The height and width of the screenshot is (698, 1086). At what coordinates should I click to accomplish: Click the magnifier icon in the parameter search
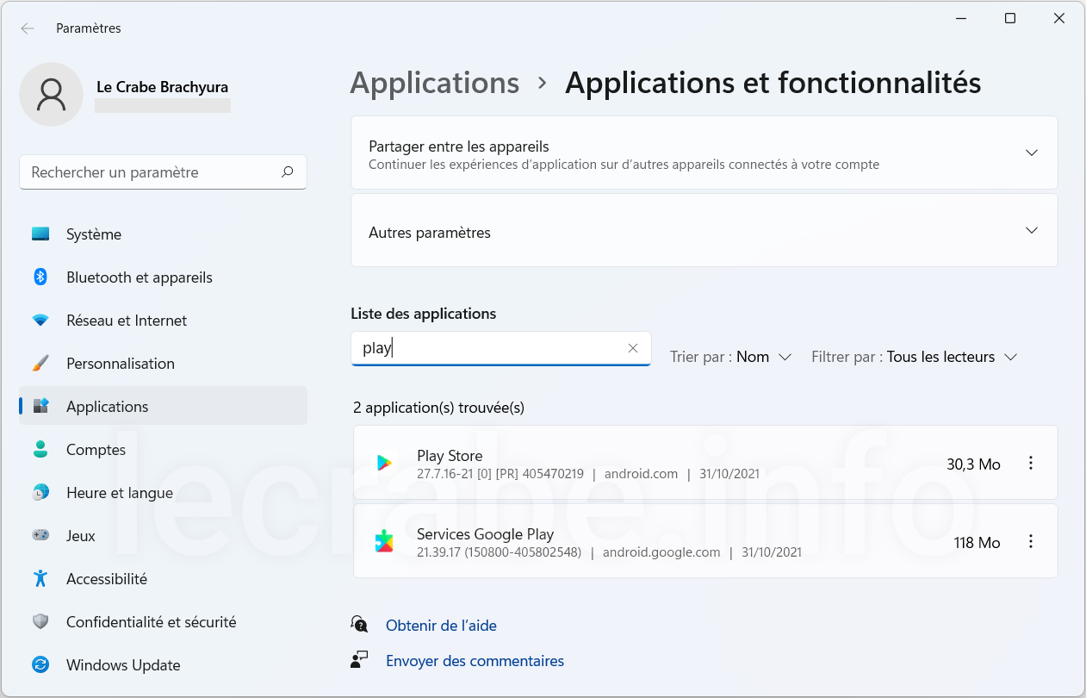tap(288, 172)
